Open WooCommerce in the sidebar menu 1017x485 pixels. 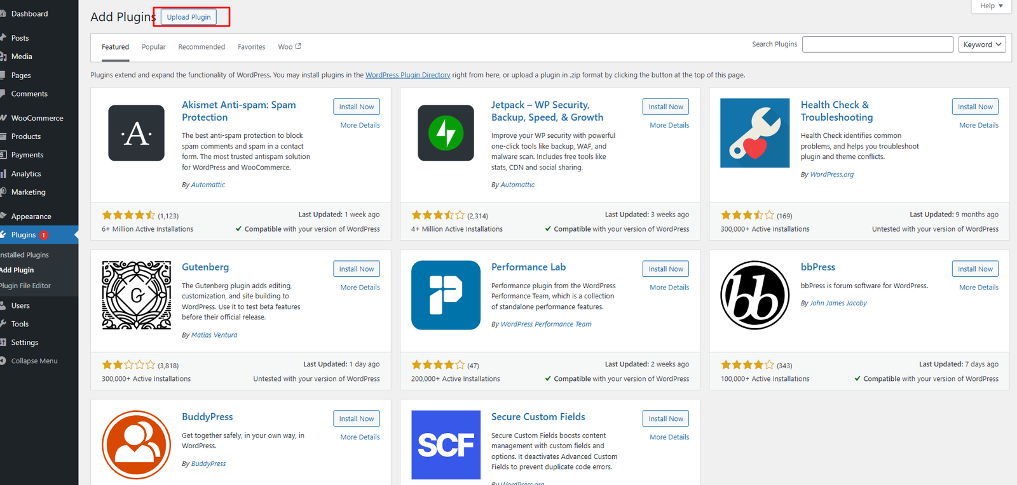(37, 118)
